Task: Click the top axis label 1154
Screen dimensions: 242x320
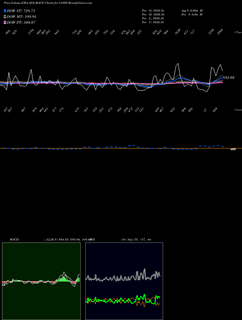Action: pos(30,32)
